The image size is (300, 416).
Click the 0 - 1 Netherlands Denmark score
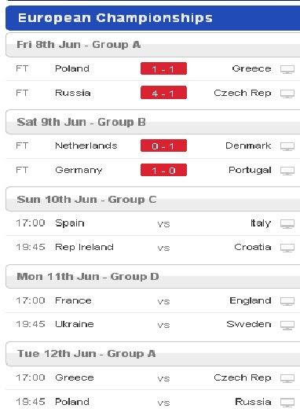click(x=164, y=145)
